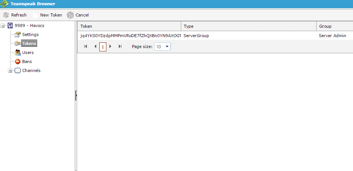Expand the Channels tree node
Viewport: 353px width, 171px height.
coord(10,70)
